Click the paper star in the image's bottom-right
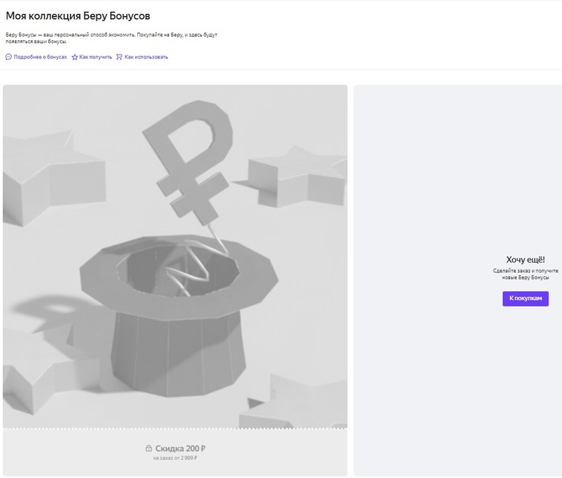562x478 pixels. [x=307, y=398]
